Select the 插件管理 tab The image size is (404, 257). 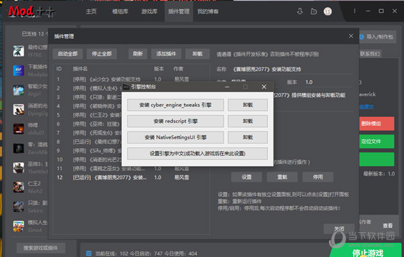coord(179,11)
